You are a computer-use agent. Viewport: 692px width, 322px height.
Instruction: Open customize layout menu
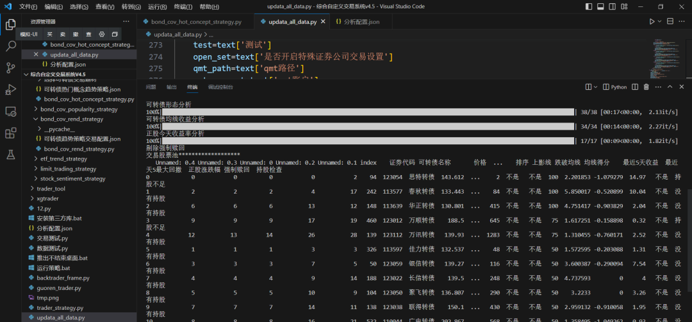[x=623, y=6]
